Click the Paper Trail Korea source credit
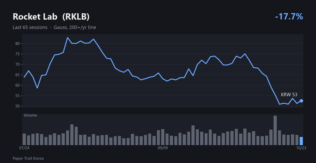 (x=28, y=159)
